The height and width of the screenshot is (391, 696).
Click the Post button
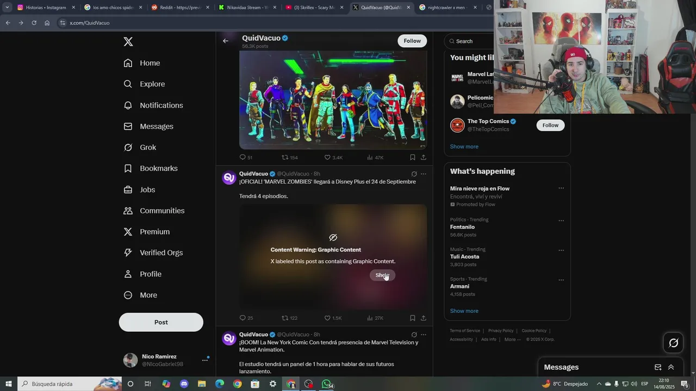(161, 322)
